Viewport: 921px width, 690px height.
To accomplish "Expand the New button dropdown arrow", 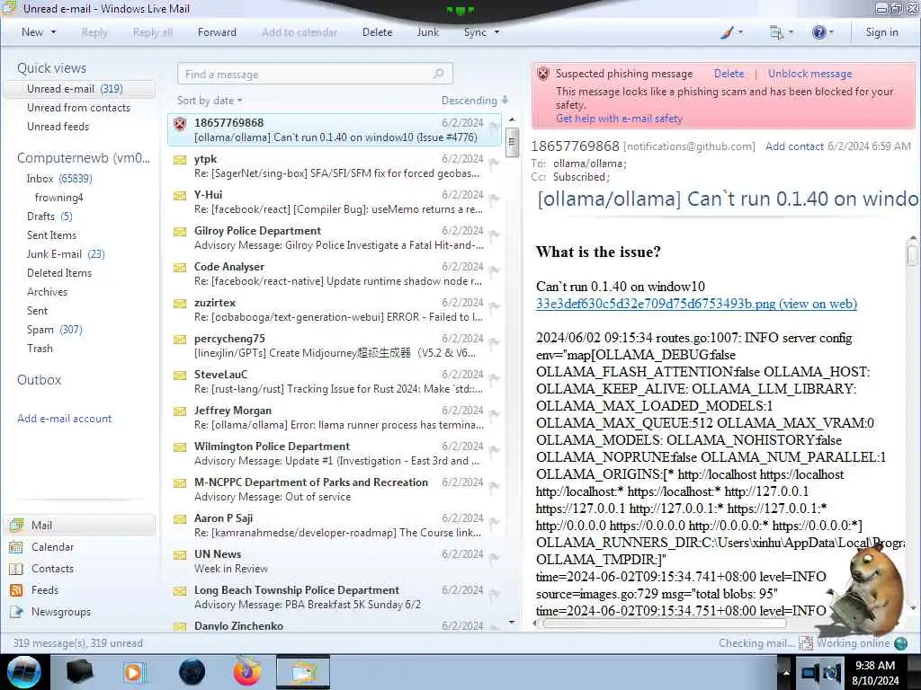I will click(x=53, y=32).
